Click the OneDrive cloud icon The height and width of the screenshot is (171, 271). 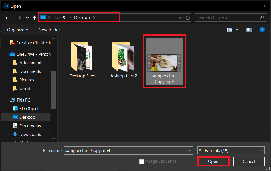[11, 54]
